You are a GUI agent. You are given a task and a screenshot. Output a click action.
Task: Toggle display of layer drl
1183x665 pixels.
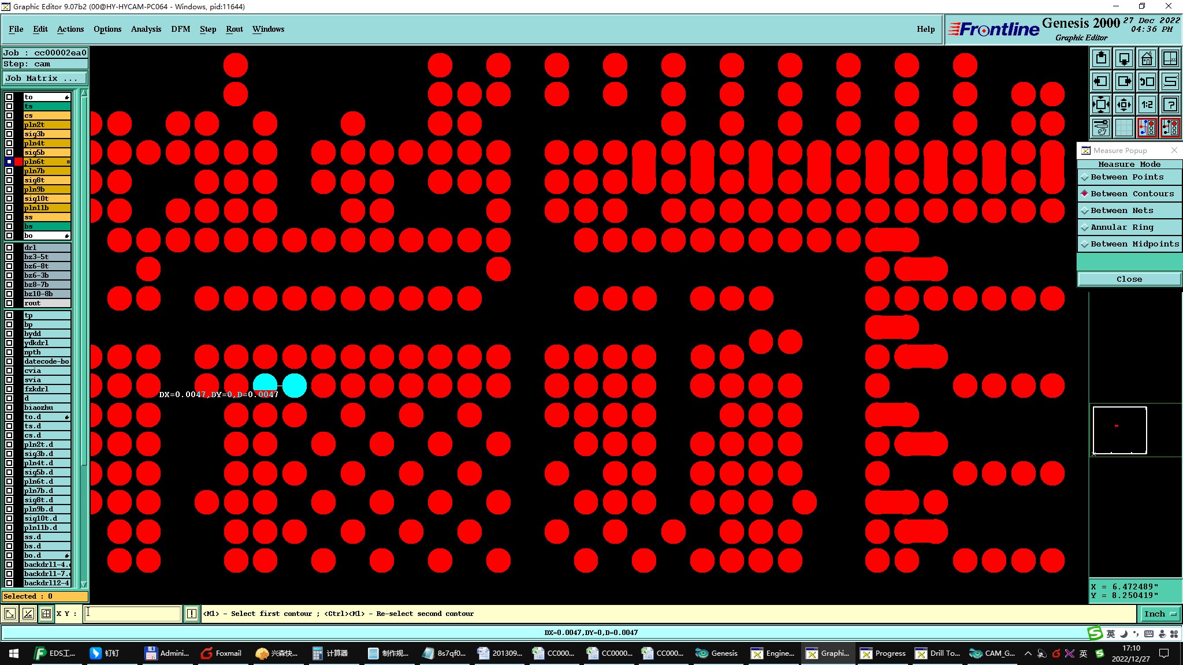(9, 248)
